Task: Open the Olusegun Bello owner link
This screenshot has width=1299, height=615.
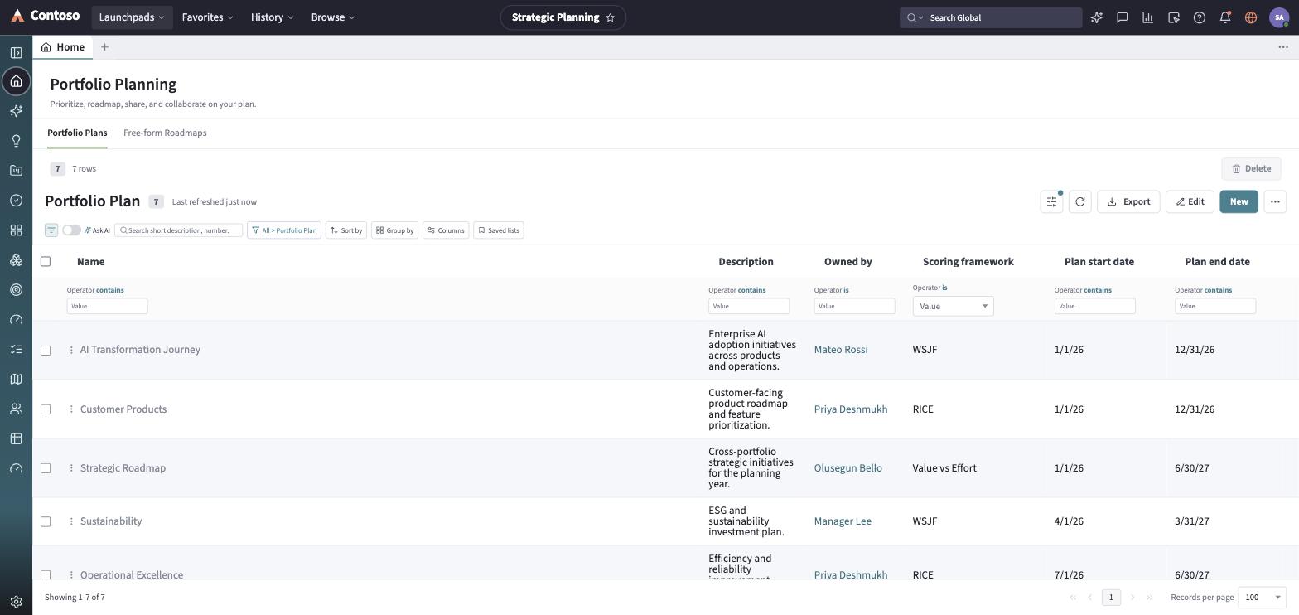Action: (x=847, y=468)
